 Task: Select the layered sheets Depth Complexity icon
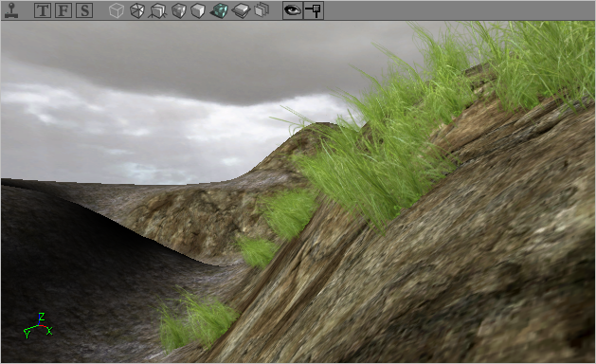coord(262,10)
